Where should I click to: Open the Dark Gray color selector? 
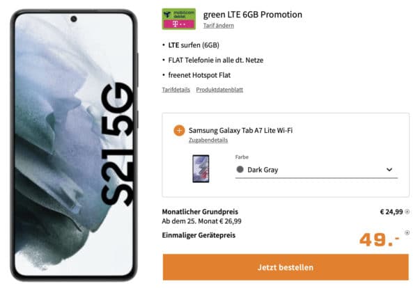coord(316,170)
